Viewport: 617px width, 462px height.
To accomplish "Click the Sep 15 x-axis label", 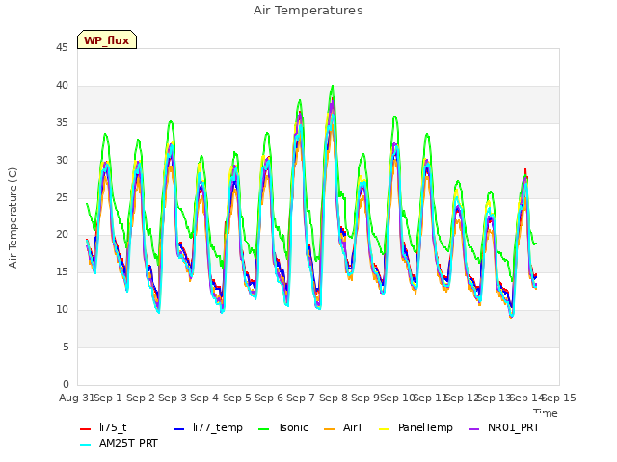I will [559, 398].
